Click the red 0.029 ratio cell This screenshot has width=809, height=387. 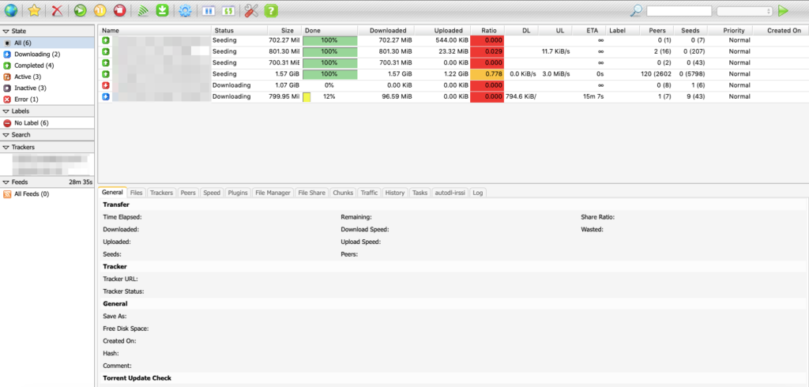[487, 51]
